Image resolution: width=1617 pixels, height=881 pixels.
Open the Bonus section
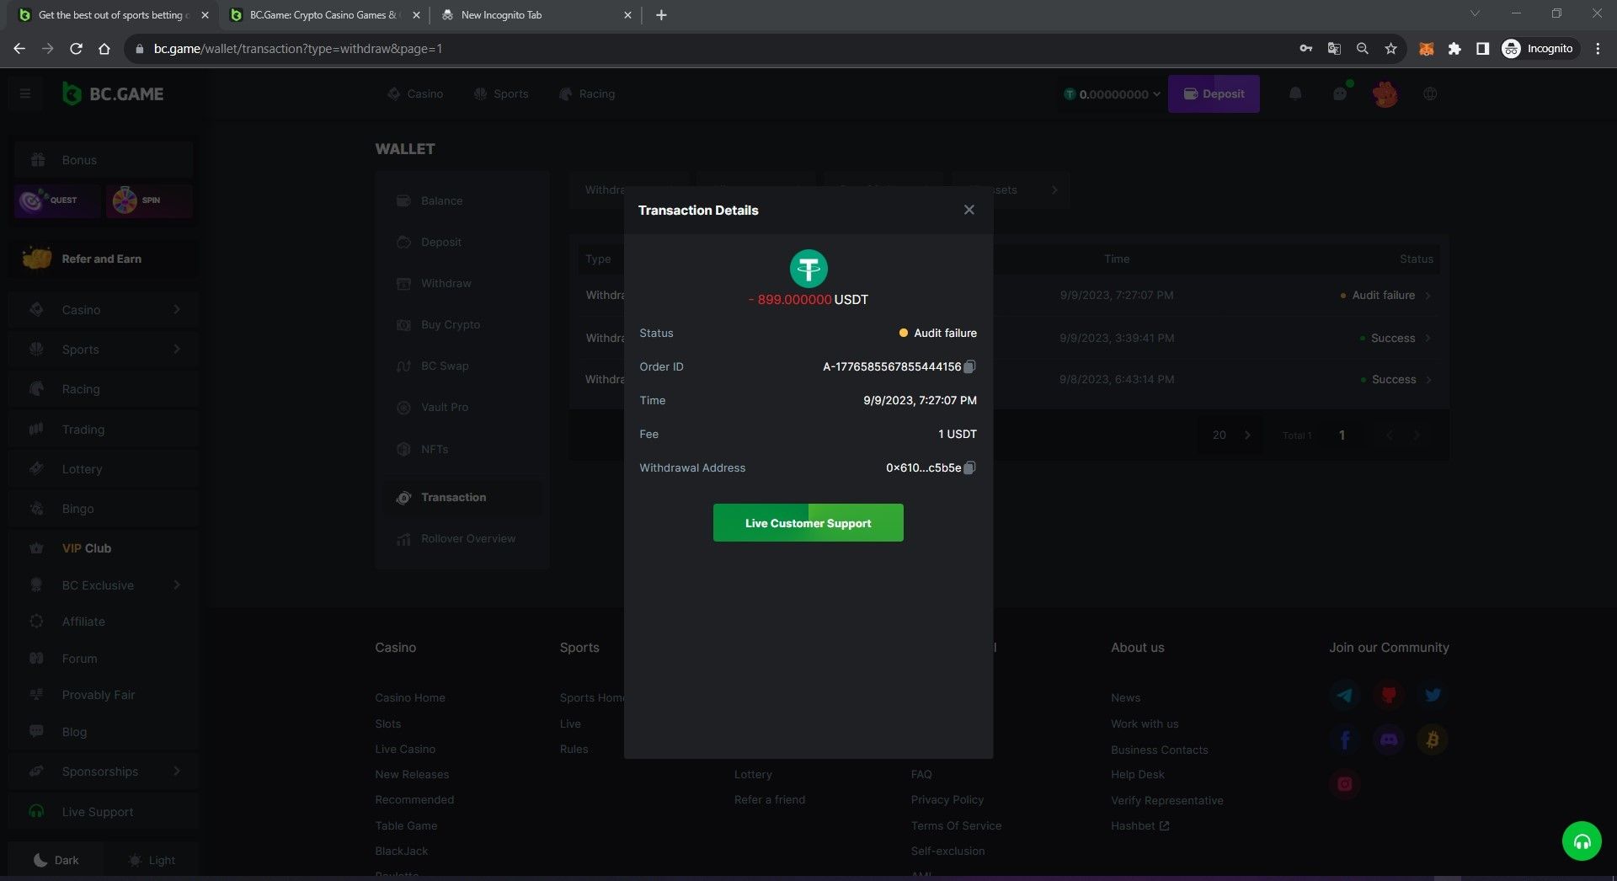tap(104, 160)
